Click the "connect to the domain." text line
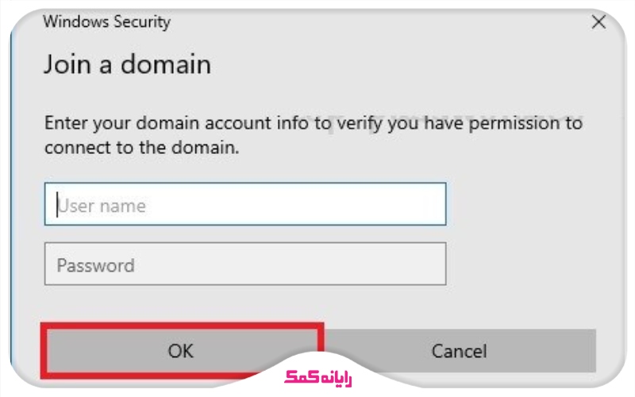The width and height of the screenshot is (635, 397). click(x=141, y=148)
